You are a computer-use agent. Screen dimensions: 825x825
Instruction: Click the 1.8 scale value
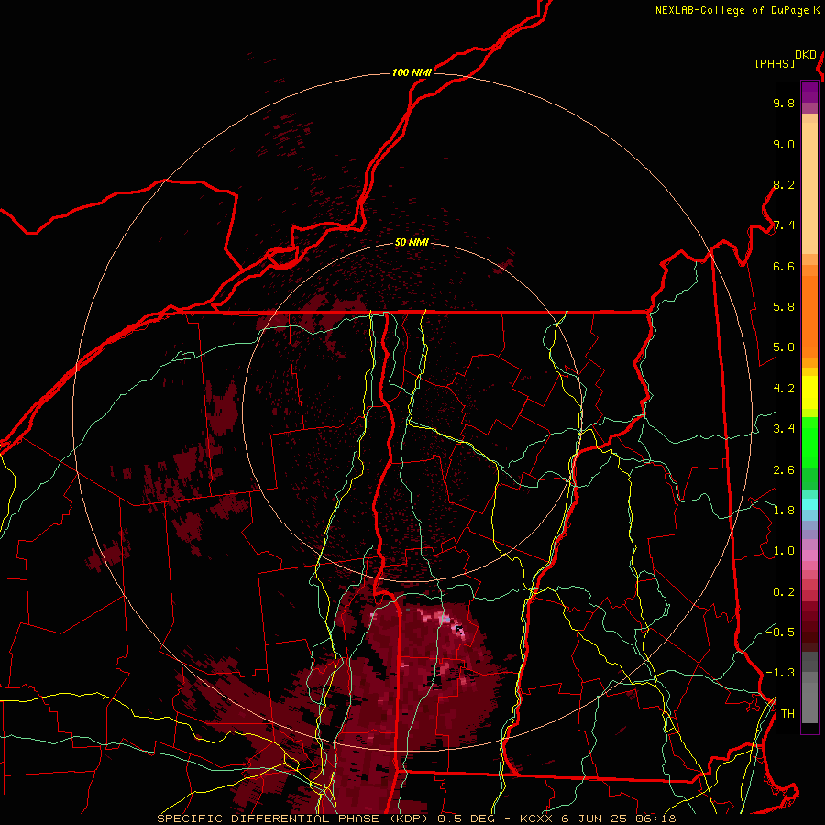click(x=784, y=511)
